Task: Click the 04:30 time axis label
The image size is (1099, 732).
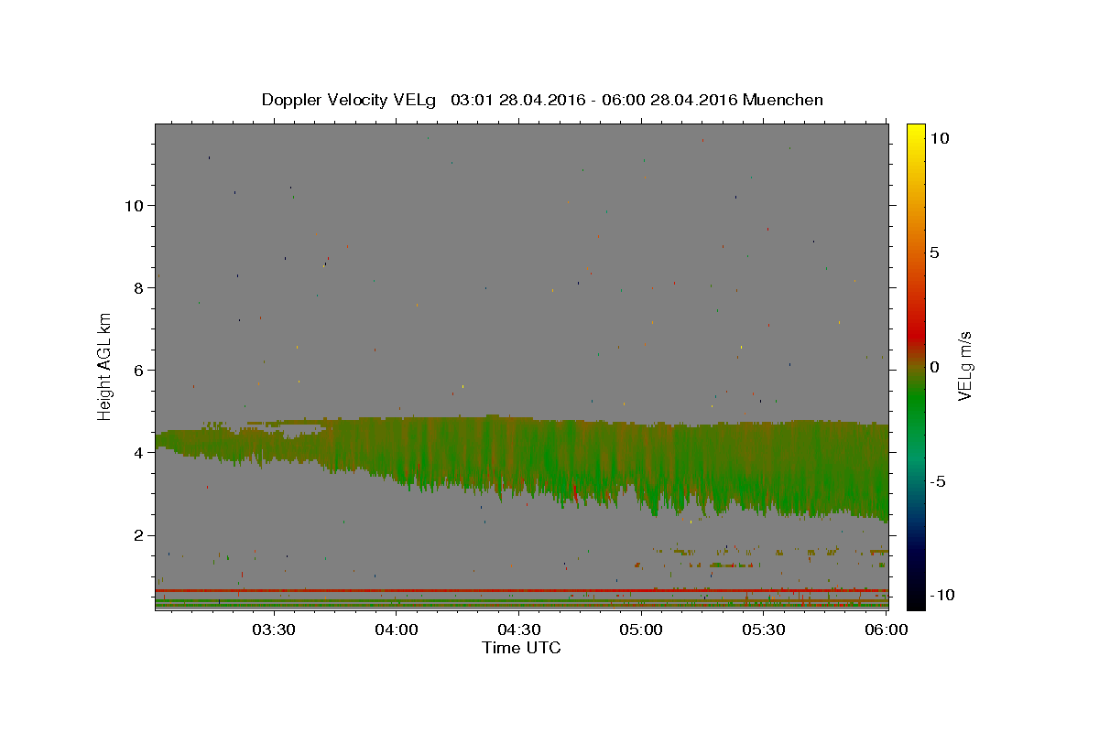Action: [x=519, y=630]
